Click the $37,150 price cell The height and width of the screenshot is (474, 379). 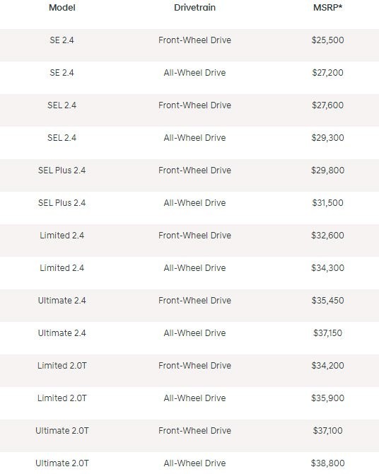pos(327,333)
